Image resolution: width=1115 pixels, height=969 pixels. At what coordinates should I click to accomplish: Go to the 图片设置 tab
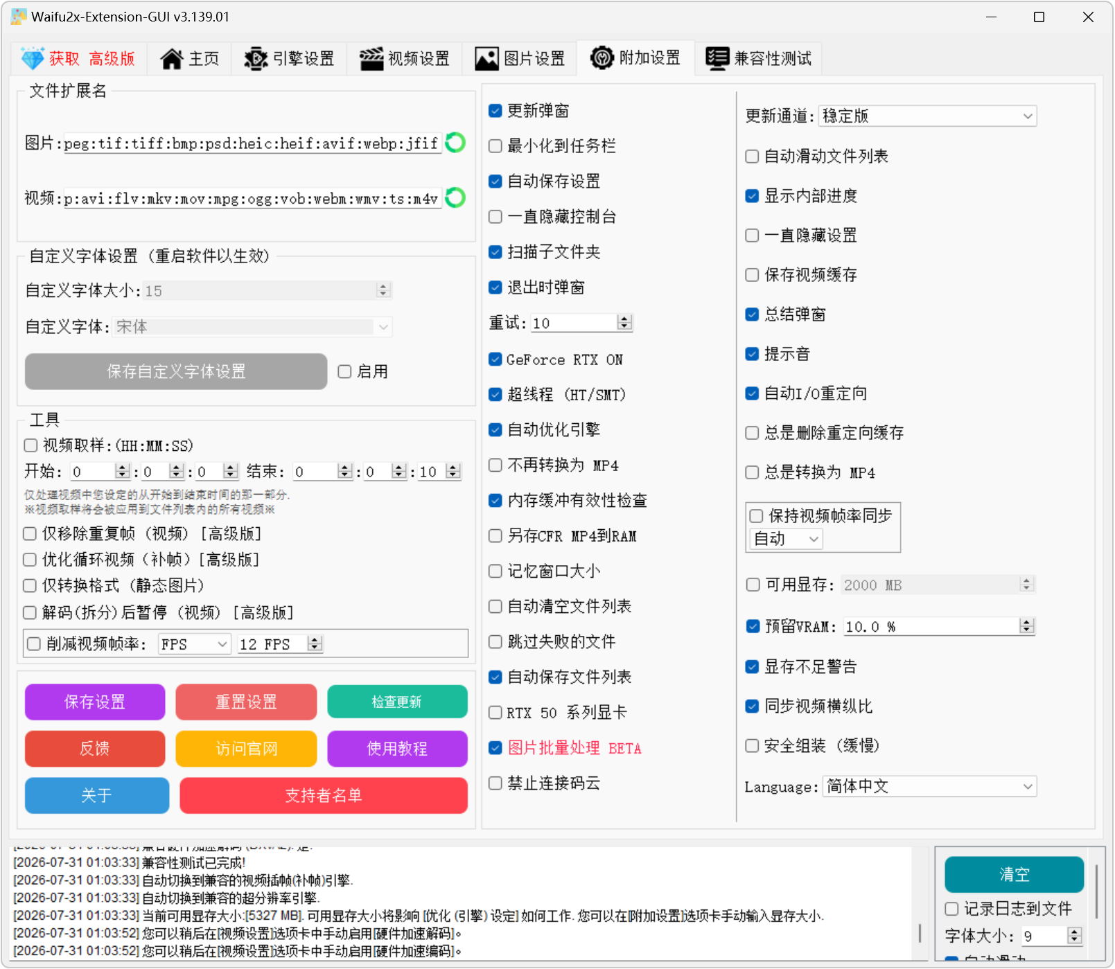[520, 58]
